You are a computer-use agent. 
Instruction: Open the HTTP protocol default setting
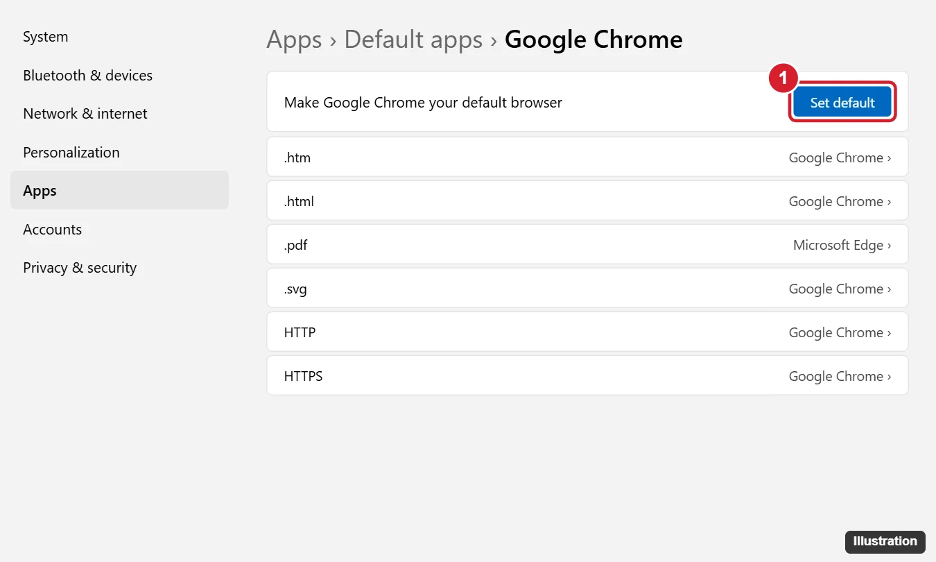pyautogui.click(x=587, y=332)
